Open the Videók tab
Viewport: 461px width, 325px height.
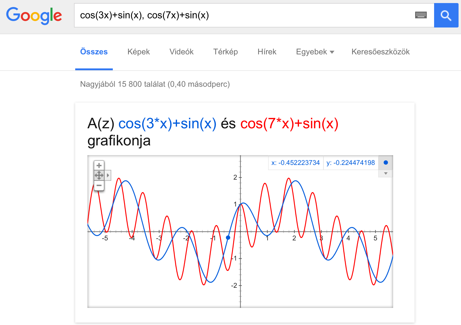[x=182, y=52]
